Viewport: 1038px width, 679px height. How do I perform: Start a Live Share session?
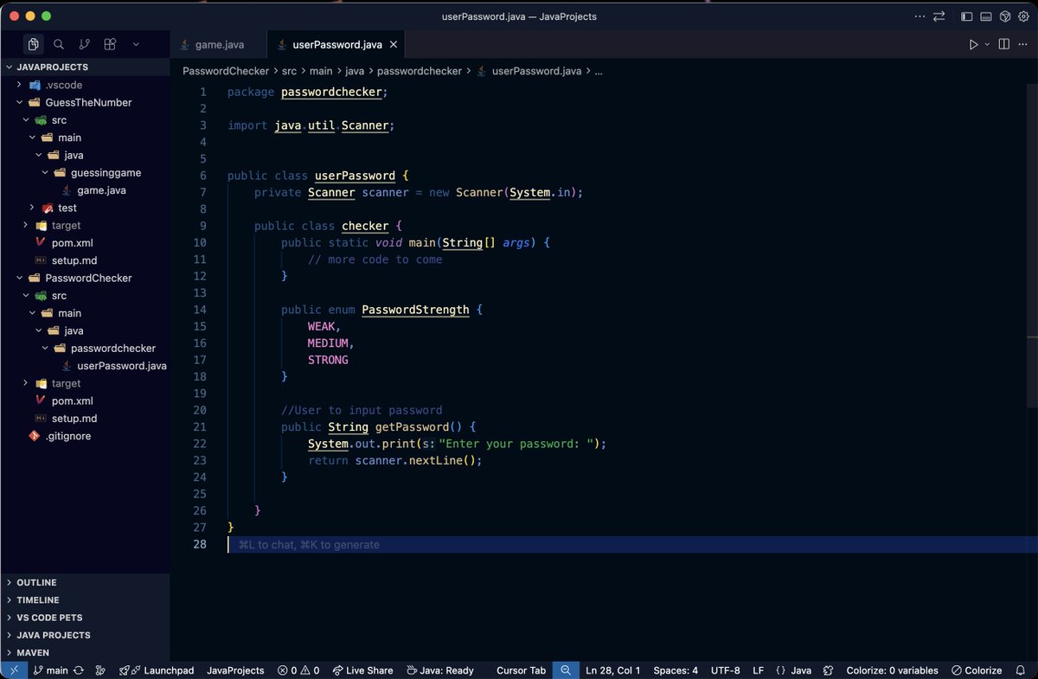(362, 670)
